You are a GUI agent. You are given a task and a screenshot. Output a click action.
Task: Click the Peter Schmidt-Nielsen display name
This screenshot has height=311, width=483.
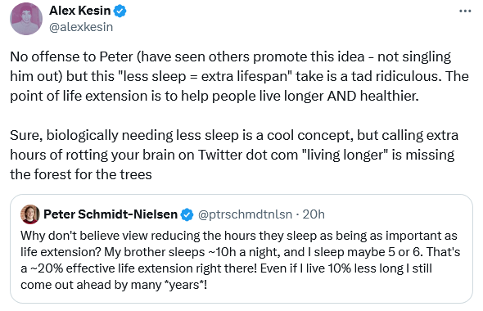(x=111, y=214)
